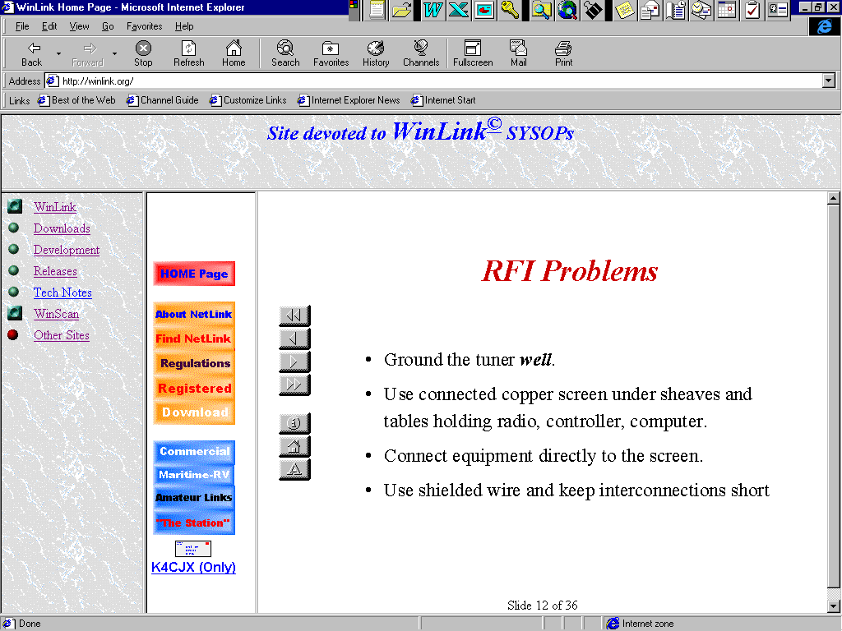Open the Releases sidebar link
Viewport: 842px width, 631px height.
click(x=55, y=271)
